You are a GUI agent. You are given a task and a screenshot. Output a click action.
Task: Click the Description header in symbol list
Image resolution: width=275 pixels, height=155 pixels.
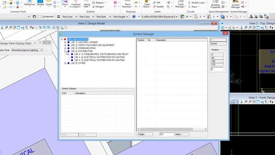[181, 40]
